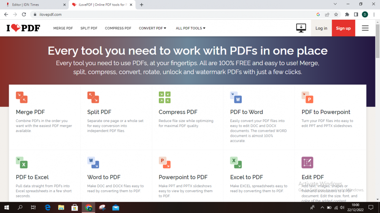This screenshot has width=380, height=213.
Task: Click the PDF to Powerpoint icon
Action: 307,97
